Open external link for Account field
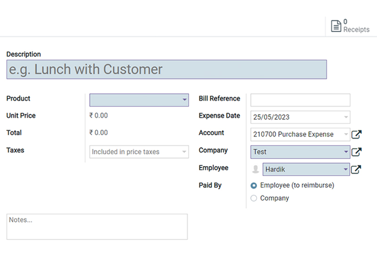Screen dimensions: 377x257 (356, 134)
